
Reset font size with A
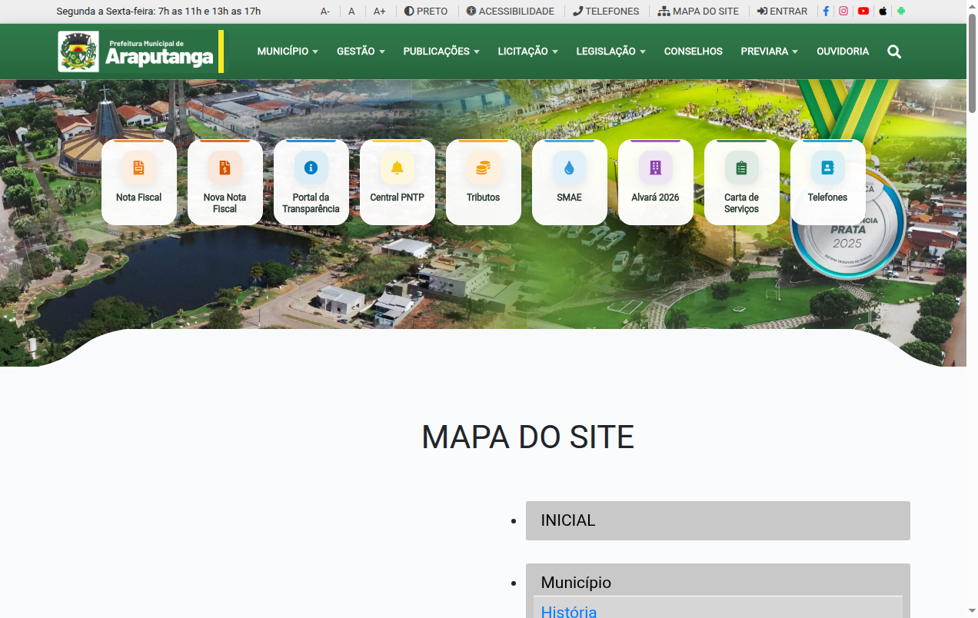[x=351, y=12]
